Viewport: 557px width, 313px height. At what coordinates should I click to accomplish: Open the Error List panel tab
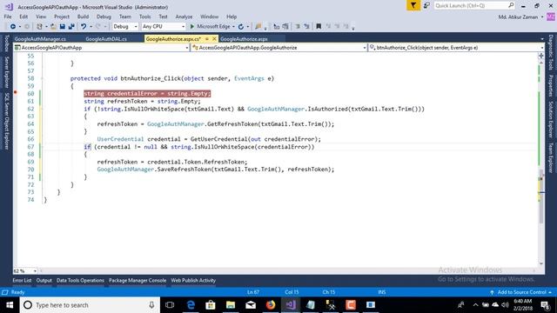pos(22,280)
